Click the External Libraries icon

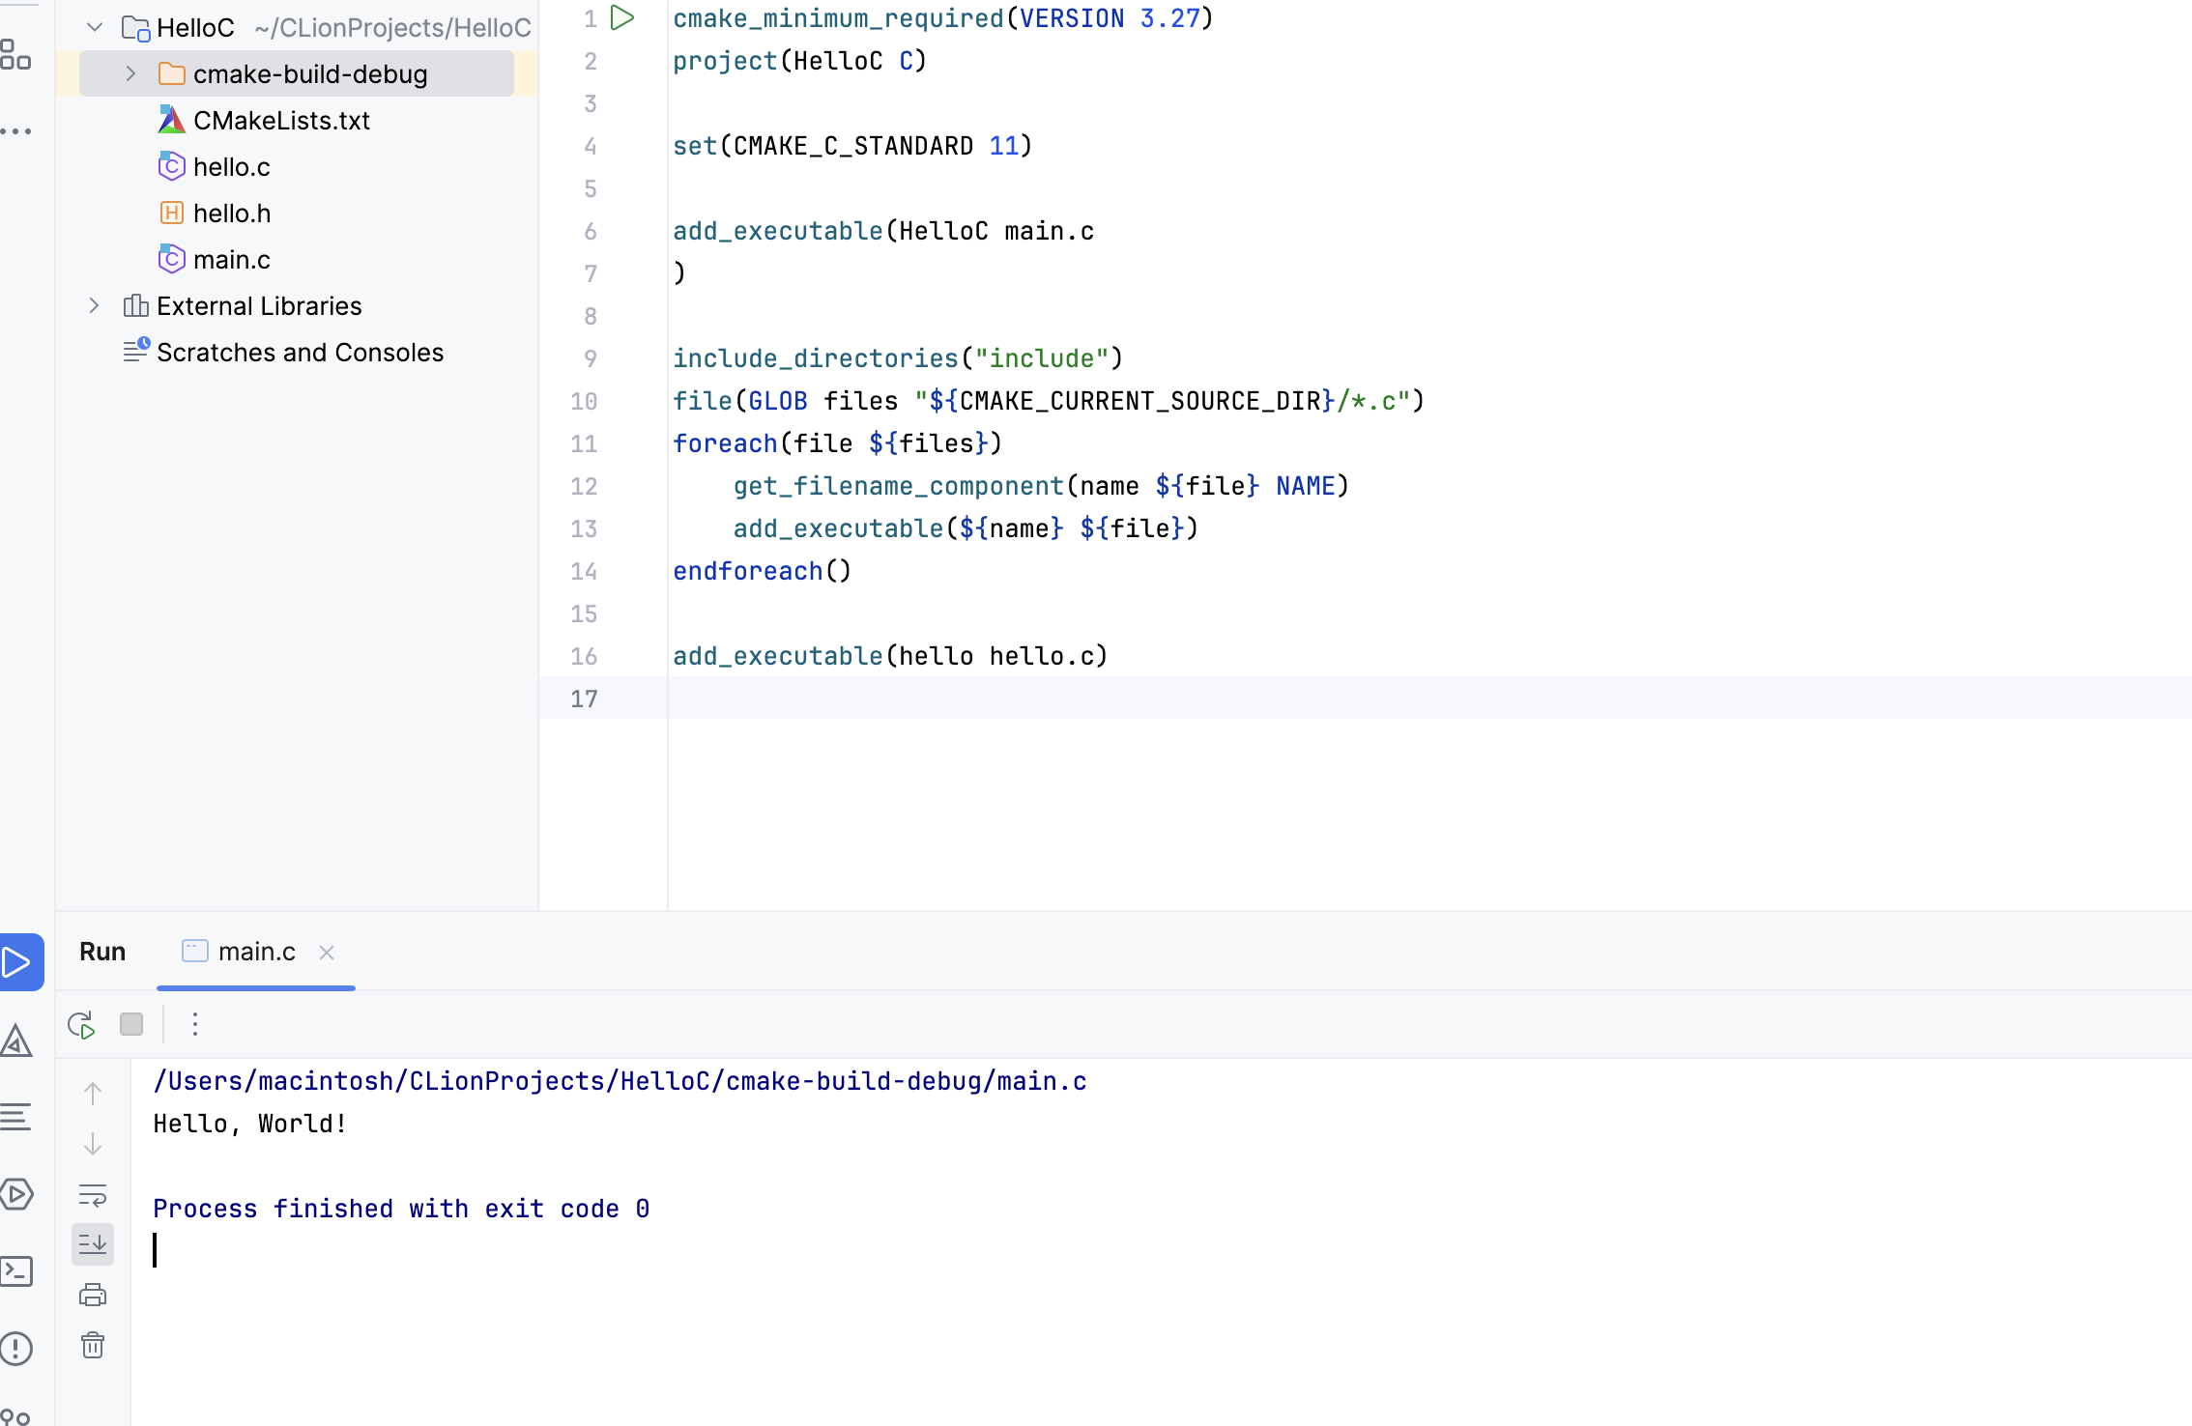click(x=135, y=305)
